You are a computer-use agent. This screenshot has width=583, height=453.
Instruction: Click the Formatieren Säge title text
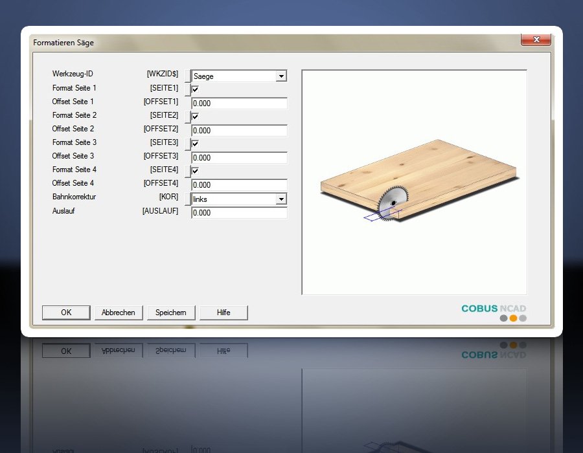pyautogui.click(x=63, y=43)
